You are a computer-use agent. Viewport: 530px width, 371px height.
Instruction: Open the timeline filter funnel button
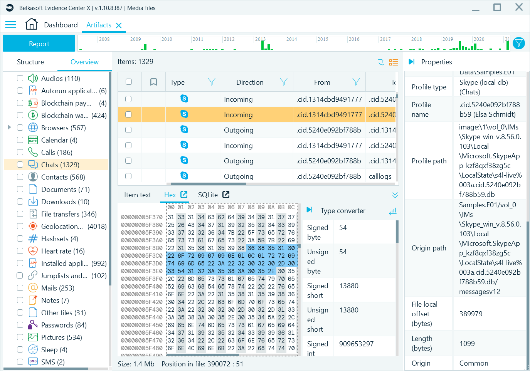click(x=519, y=43)
